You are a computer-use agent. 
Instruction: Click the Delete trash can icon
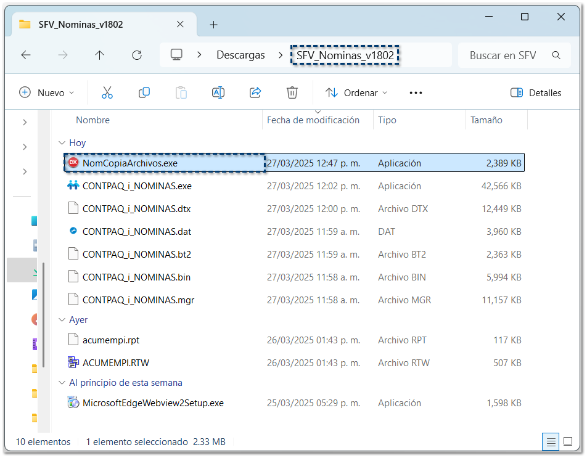(292, 93)
